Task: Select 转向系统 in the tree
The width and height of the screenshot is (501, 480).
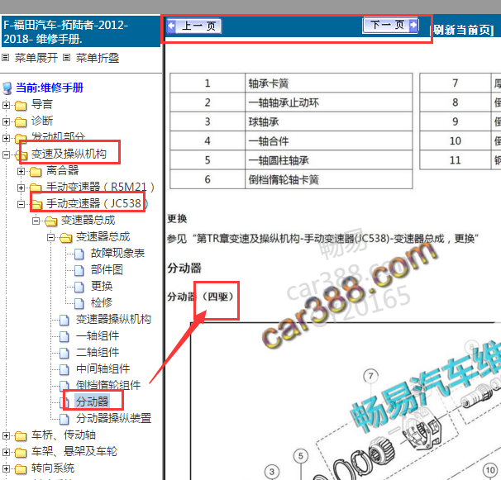Action: [x=53, y=468]
